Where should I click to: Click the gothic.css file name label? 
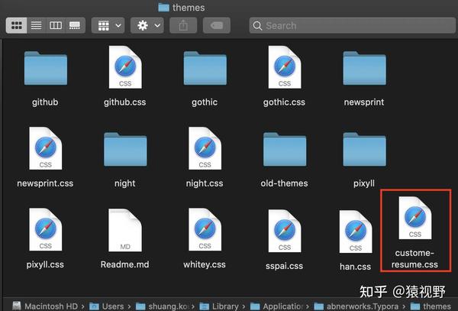point(284,102)
